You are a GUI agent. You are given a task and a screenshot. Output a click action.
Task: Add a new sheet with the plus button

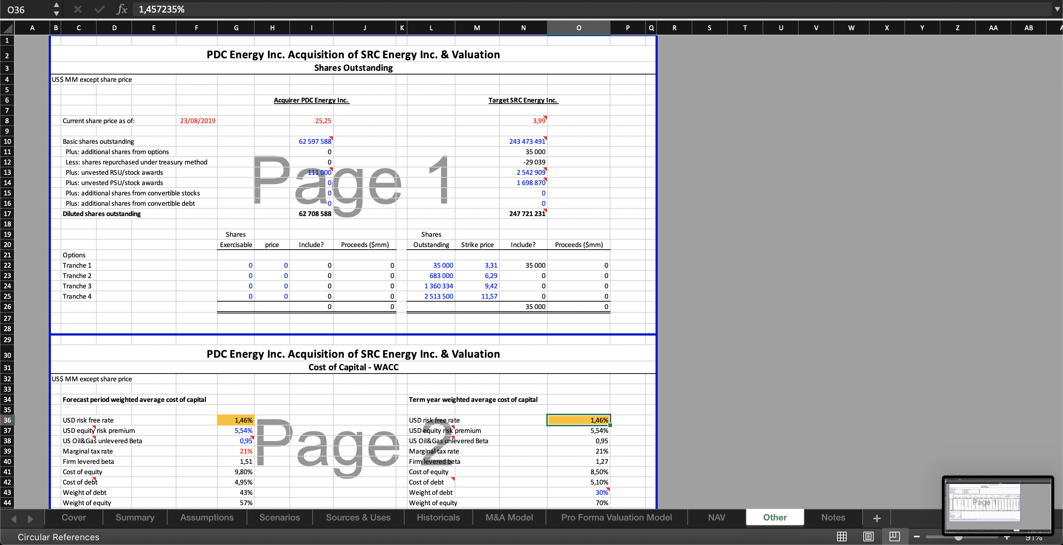pyautogui.click(x=877, y=518)
